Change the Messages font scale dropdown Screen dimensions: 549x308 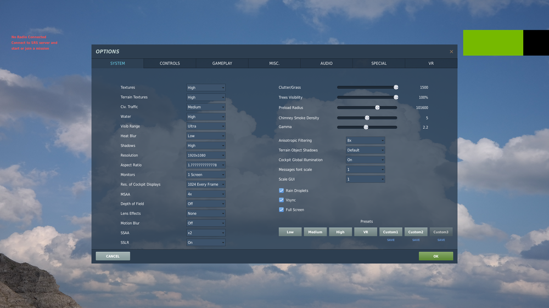[x=365, y=169]
